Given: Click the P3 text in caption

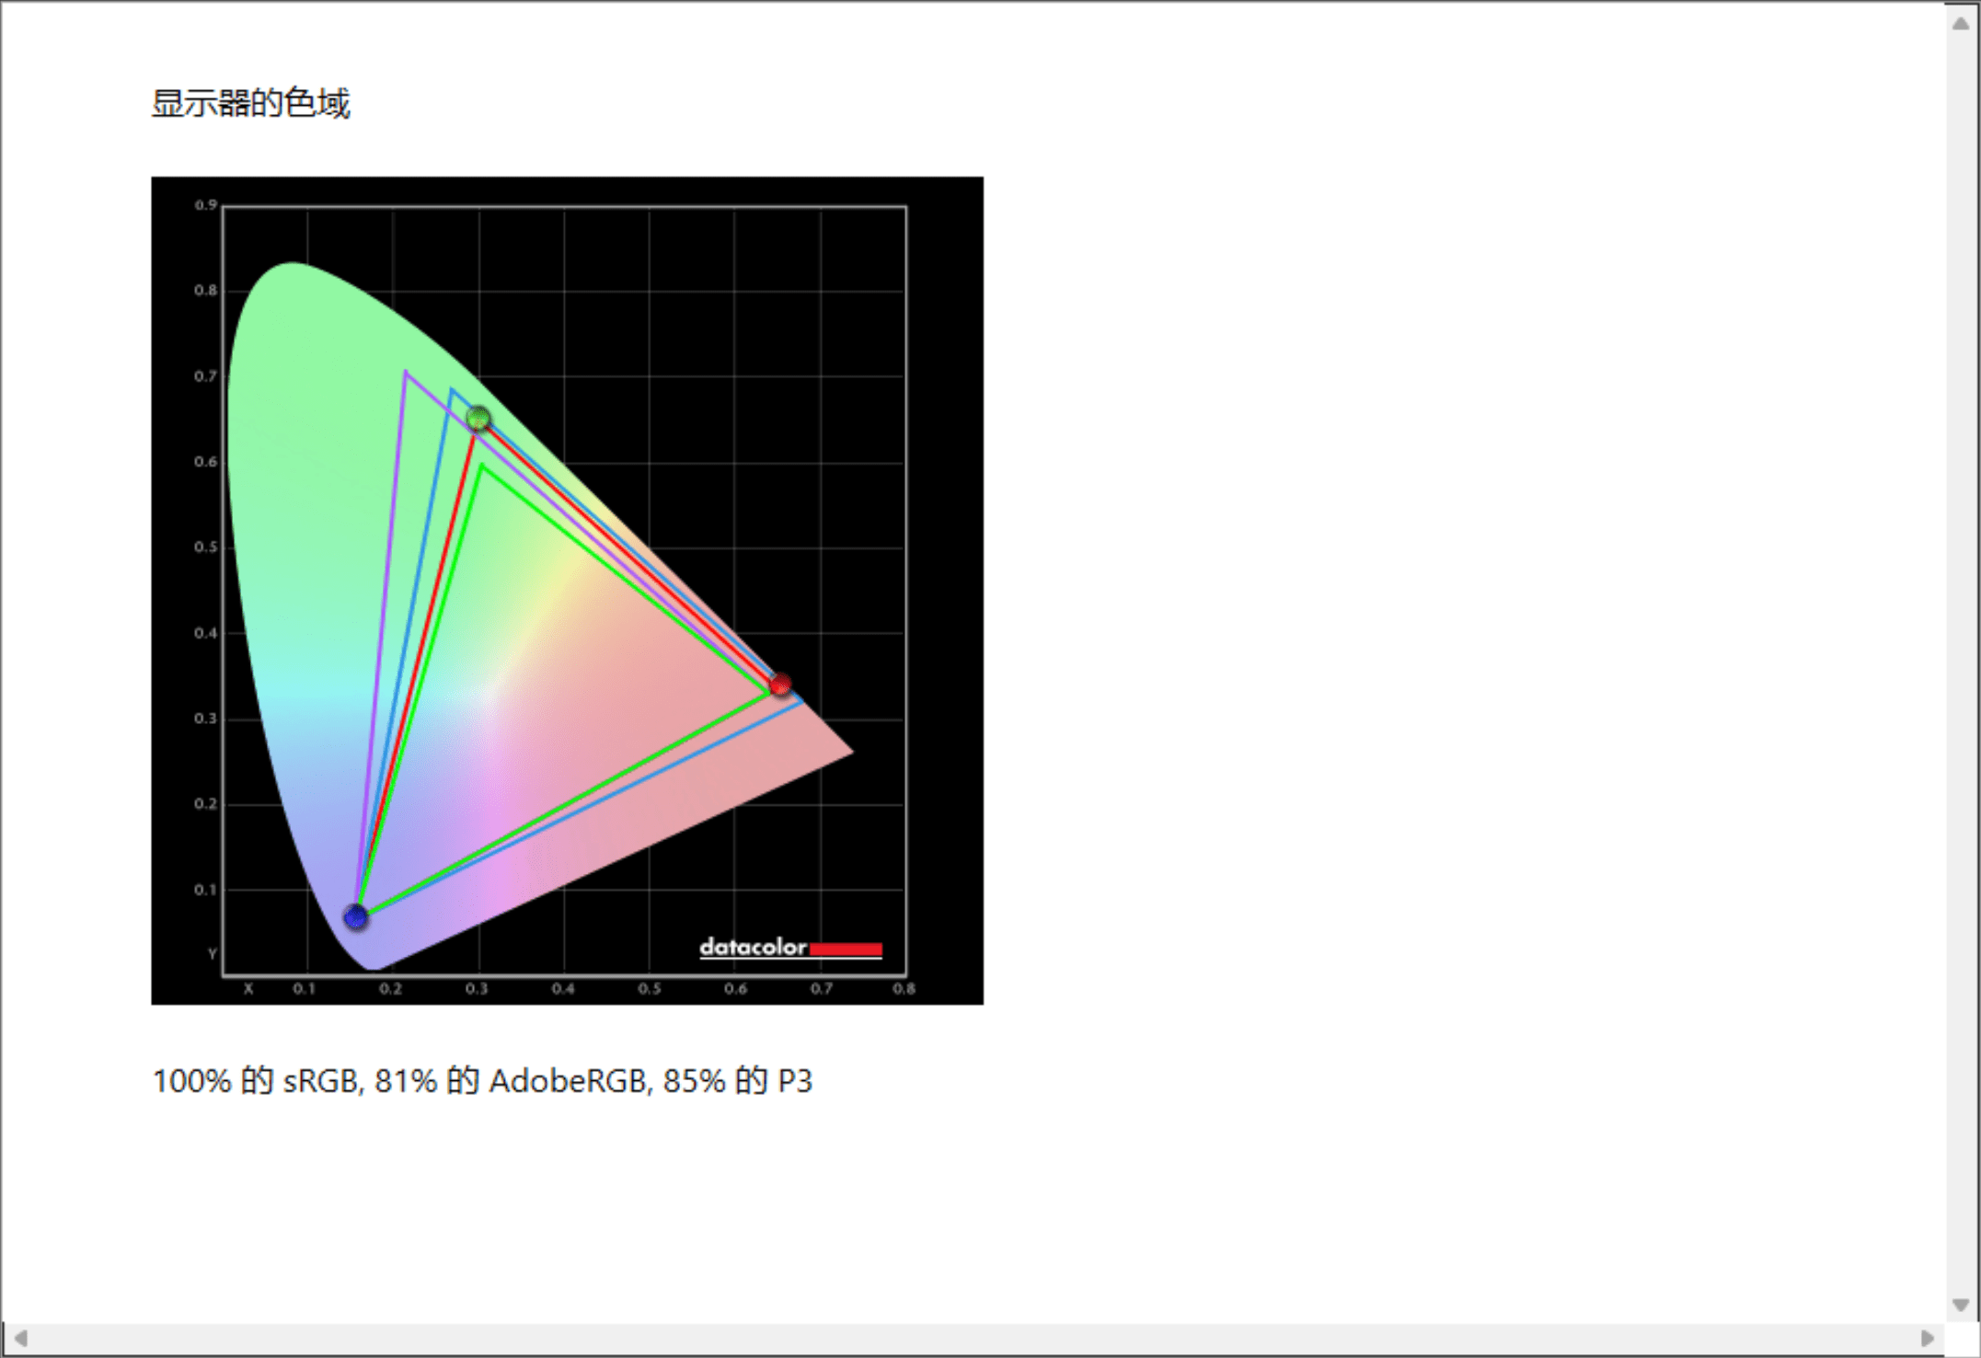Looking at the screenshot, I should click(x=795, y=1081).
